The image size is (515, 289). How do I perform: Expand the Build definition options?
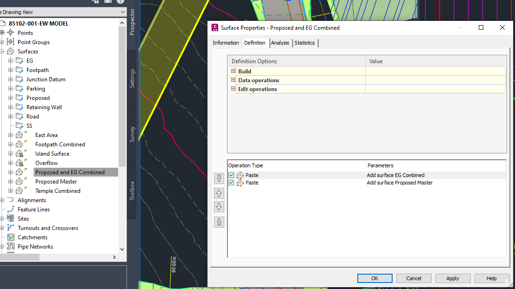tap(233, 71)
